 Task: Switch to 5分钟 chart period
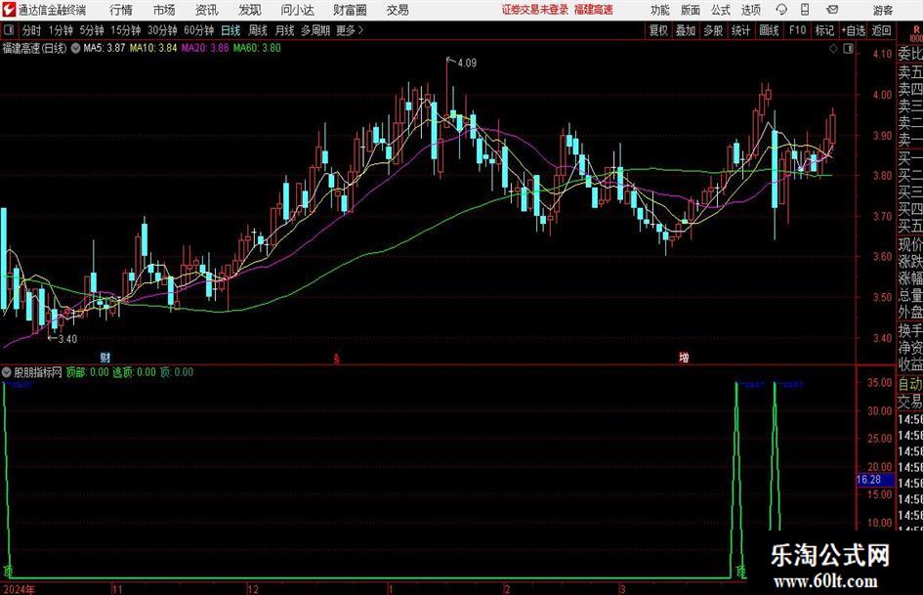[92, 30]
